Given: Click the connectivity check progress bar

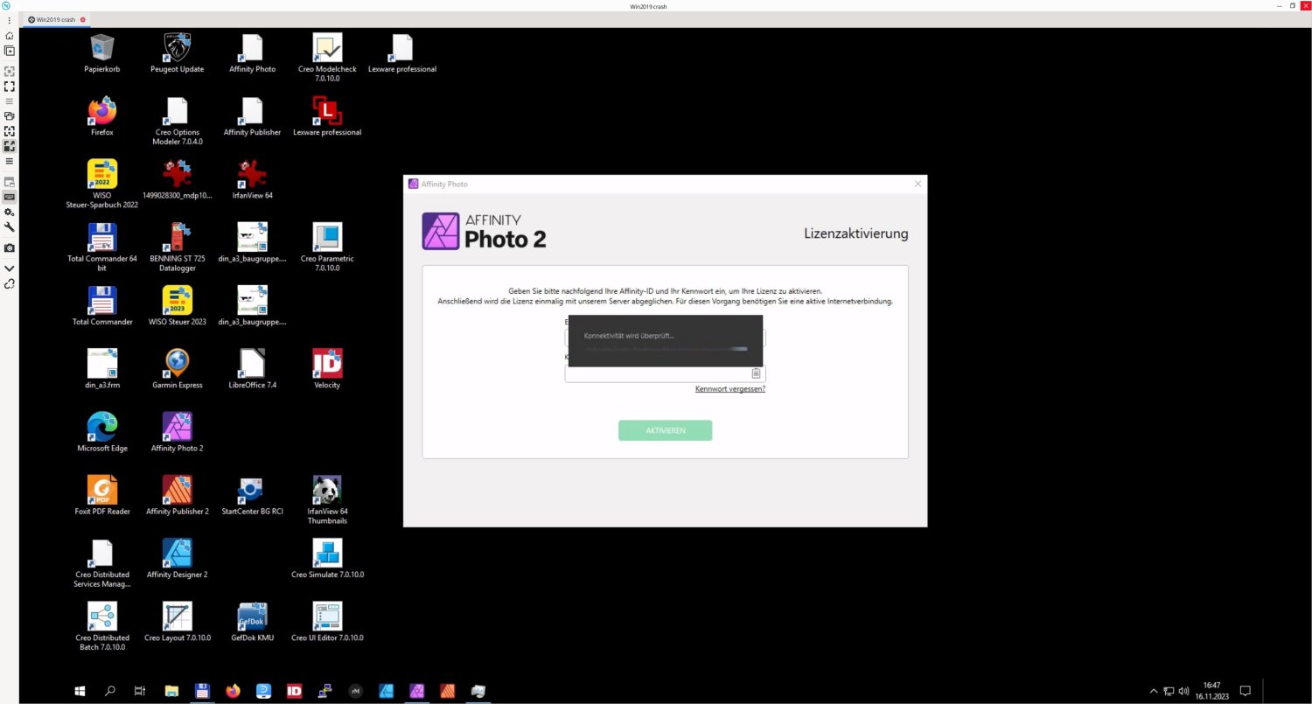Looking at the screenshot, I should [x=665, y=348].
